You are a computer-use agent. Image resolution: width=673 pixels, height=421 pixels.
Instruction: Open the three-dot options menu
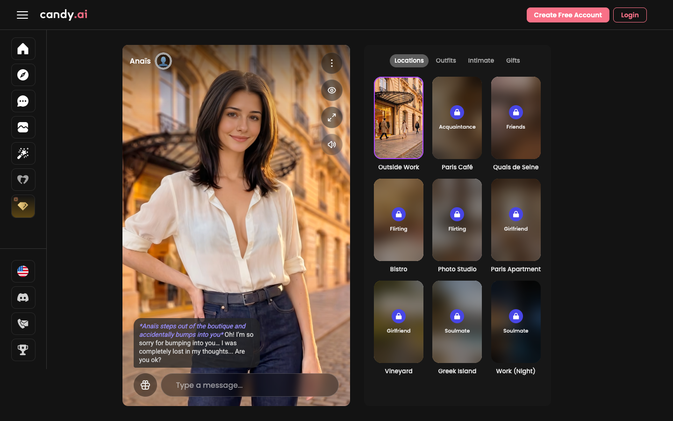tap(332, 63)
